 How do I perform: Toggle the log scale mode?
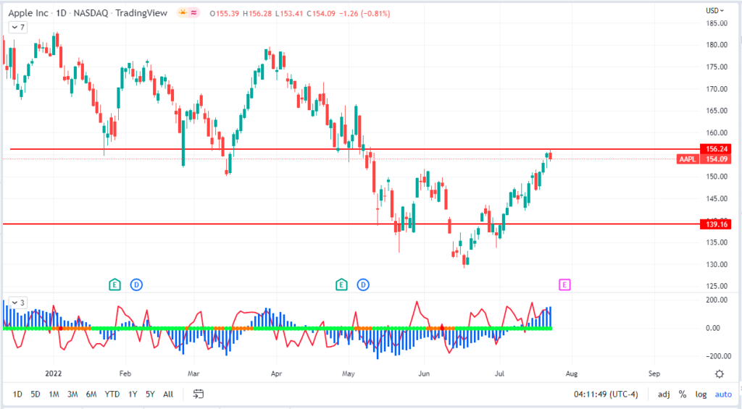point(701,394)
